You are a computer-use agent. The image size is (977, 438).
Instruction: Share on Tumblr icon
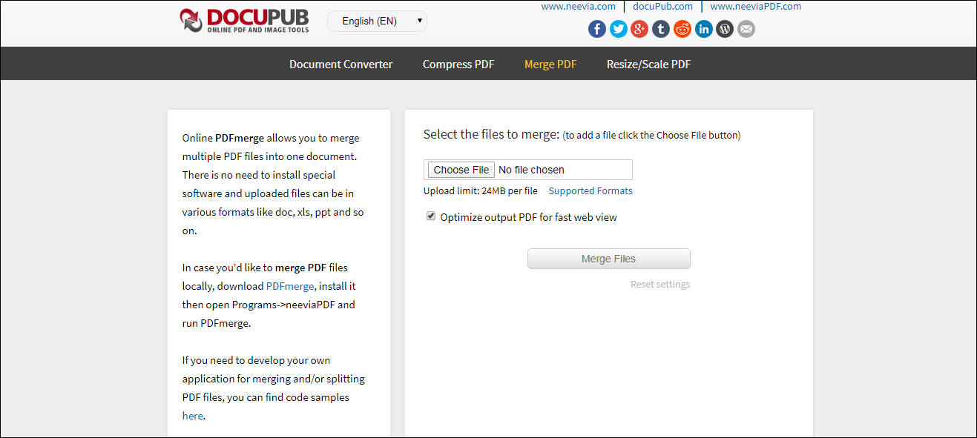coord(661,29)
